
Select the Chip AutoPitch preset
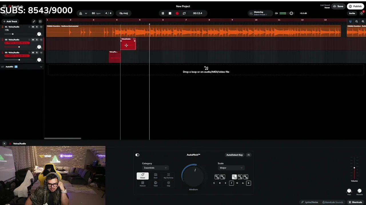(x=168, y=184)
